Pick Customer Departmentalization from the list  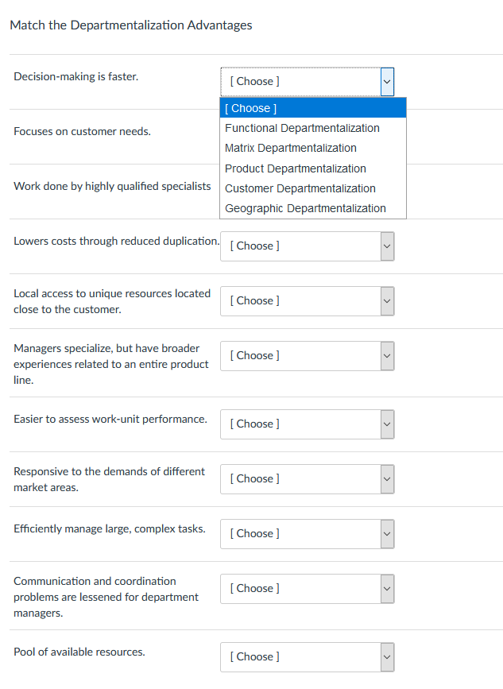pos(300,188)
